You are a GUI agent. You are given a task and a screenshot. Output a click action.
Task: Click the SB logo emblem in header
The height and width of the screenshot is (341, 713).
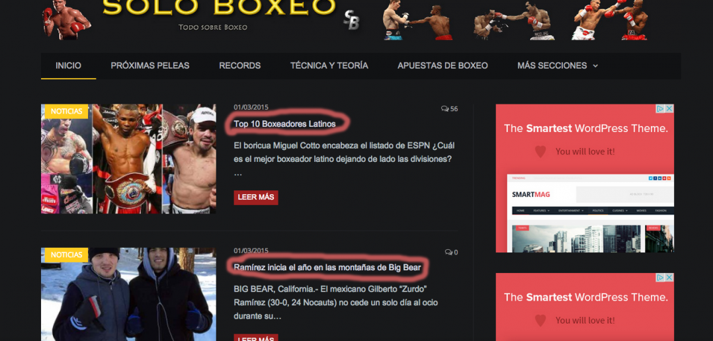coord(351,20)
